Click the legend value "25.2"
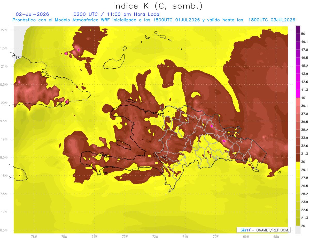This screenshot has height=240, width=310. (x=305, y=194)
